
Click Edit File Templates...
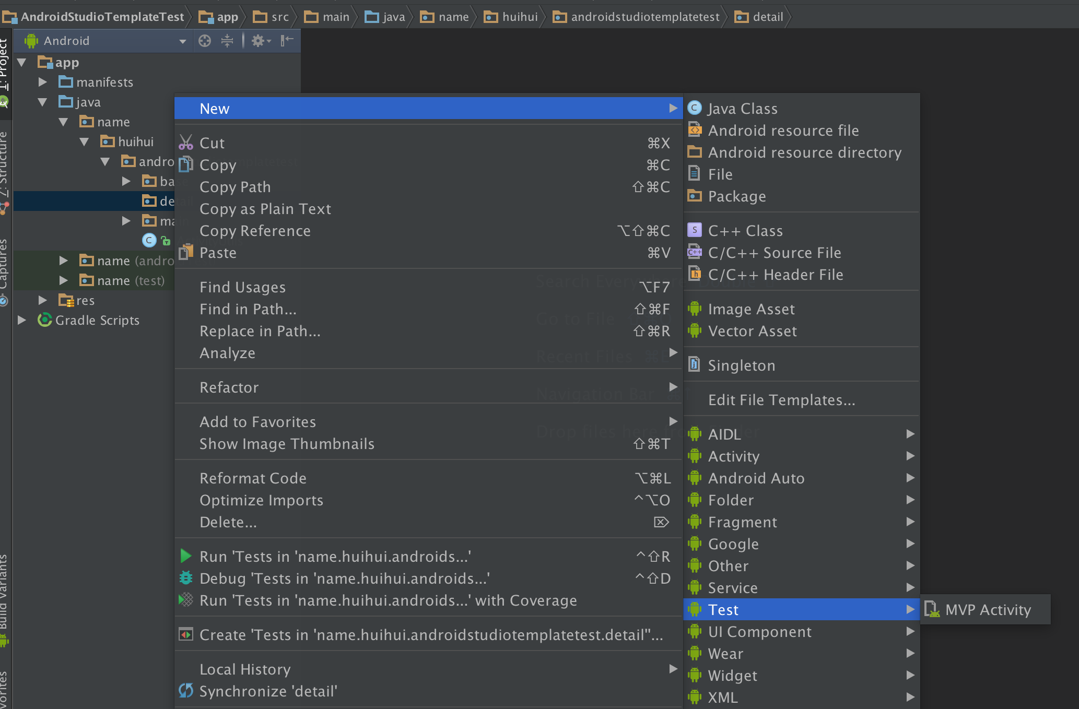[x=801, y=400]
